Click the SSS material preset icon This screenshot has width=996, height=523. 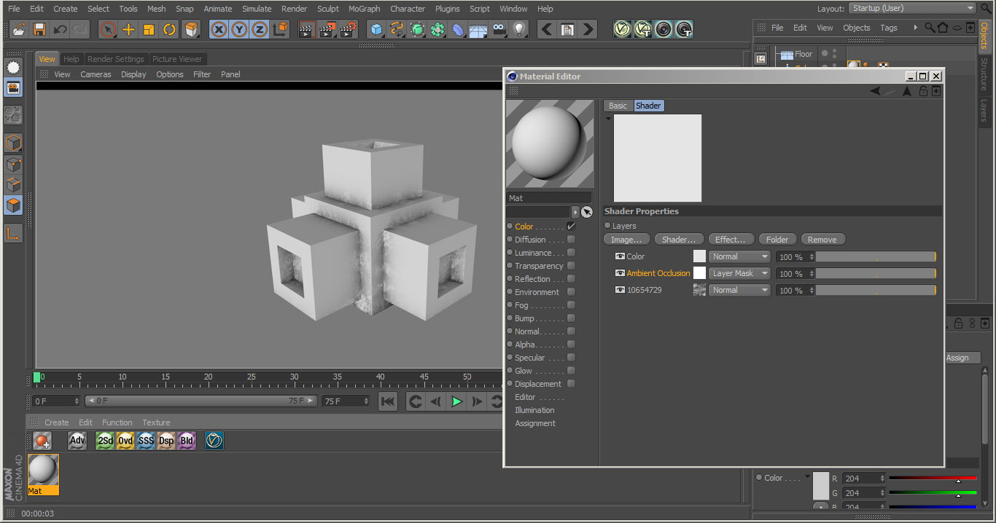point(146,441)
